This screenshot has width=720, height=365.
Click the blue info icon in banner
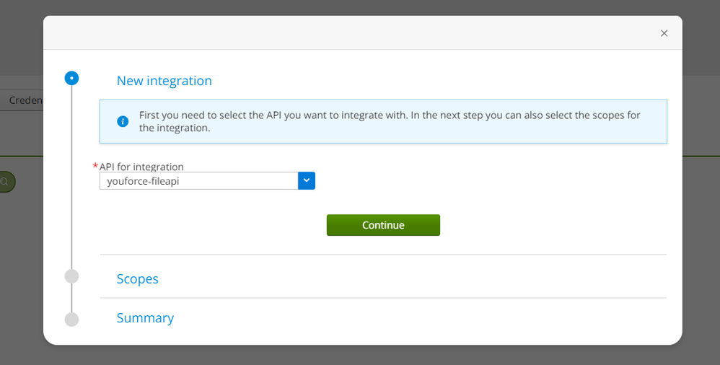[123, 121]
